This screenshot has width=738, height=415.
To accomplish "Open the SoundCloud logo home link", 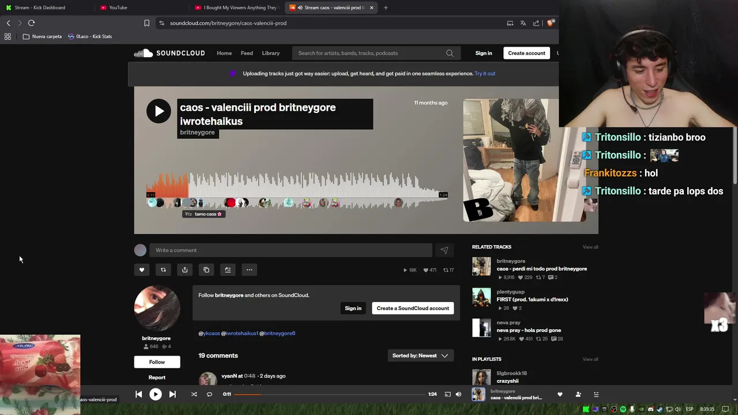I will (x=170, y=53).
